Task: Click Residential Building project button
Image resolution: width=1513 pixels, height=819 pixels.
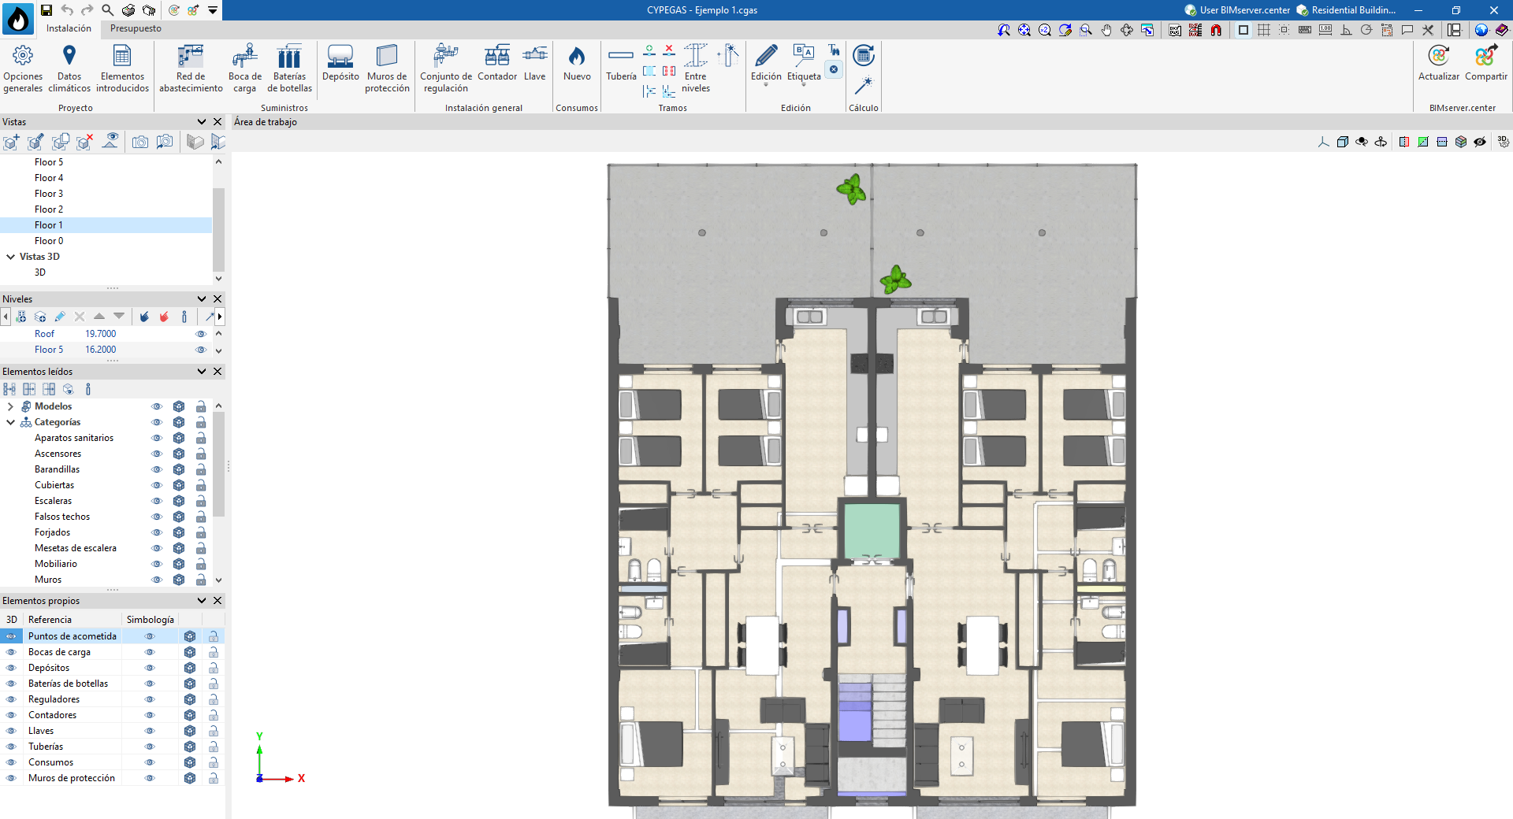Action: pyautogui.click(x=1346, y=10)
